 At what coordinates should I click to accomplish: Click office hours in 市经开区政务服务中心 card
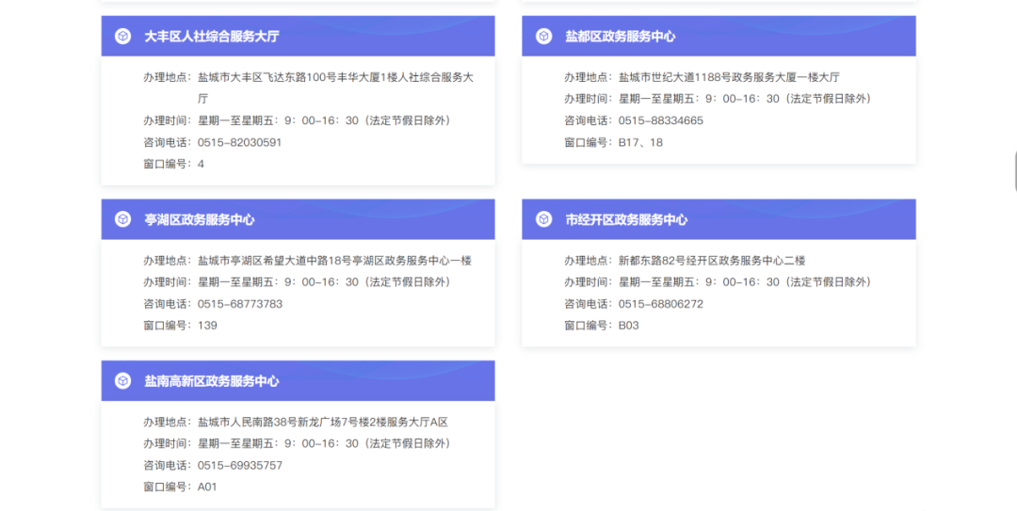click(745, 282)
